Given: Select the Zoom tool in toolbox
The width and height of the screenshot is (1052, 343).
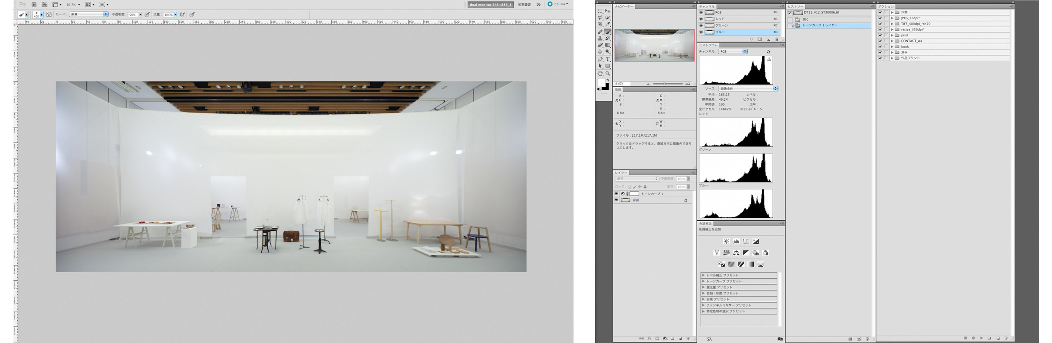Looking at the screenshot, I should click(608, 74).
